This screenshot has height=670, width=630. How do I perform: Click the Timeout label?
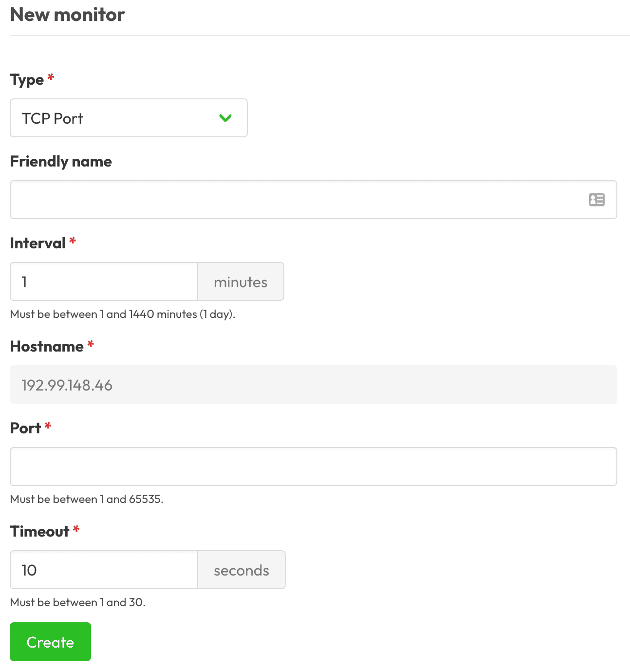click(x=40, y=531)
